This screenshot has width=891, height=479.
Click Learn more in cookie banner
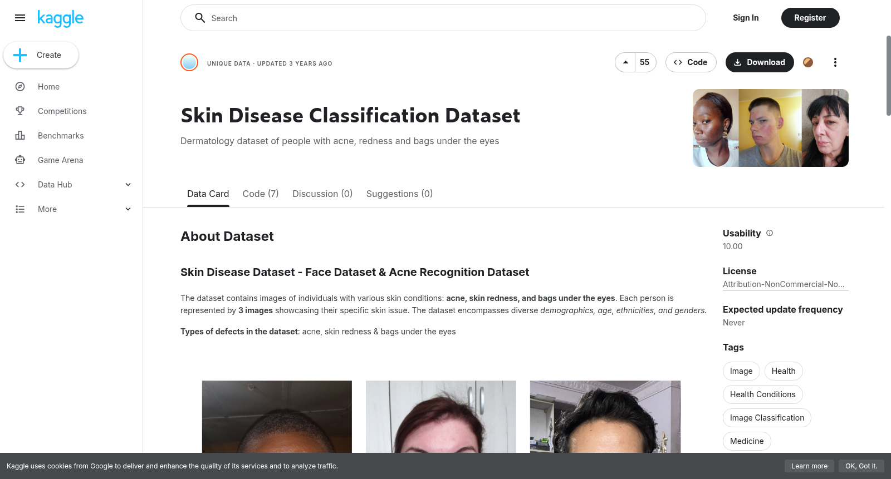click(x=809, y=466)
